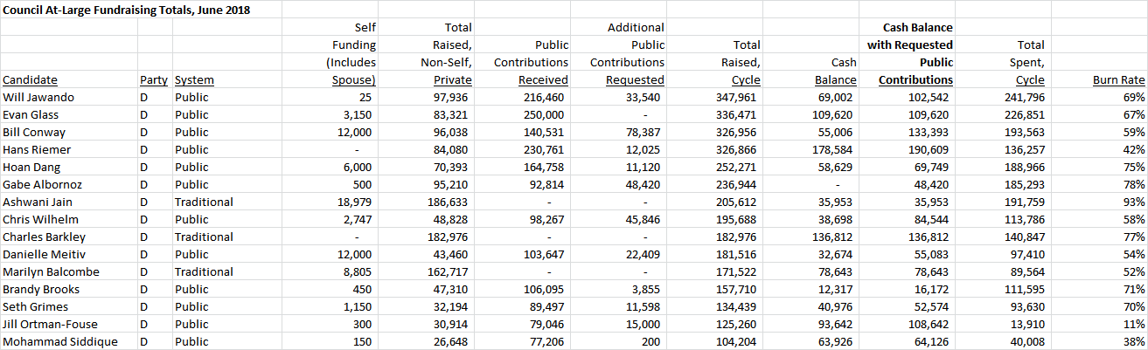
Task: Click Marilyn Balcombe private raised 162,717
Action: click(x=427, y=271)
